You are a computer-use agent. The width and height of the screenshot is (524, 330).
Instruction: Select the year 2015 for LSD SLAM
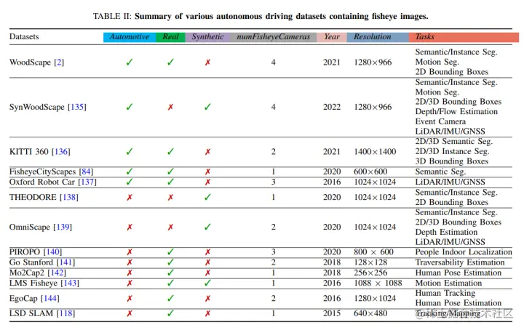click(332, 314)
